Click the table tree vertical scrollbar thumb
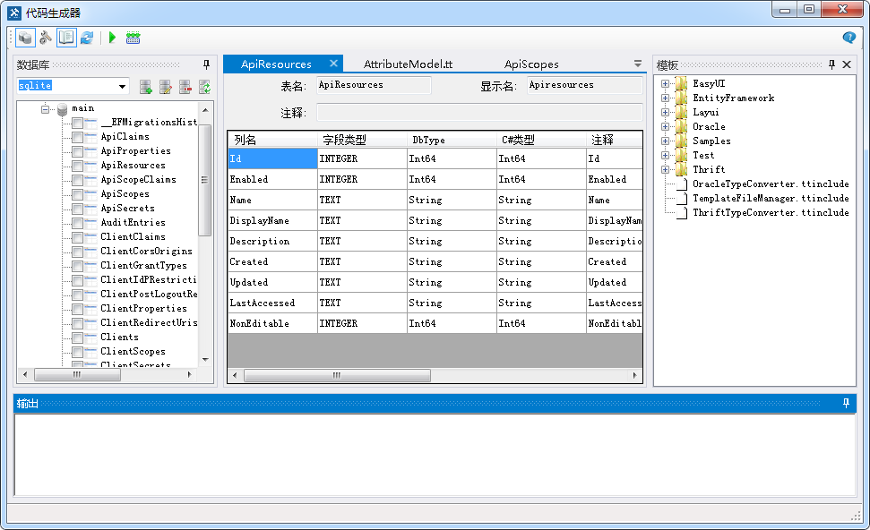Image resolution: width=870 pixels, height=530 pixels. (x=205, y=180)
